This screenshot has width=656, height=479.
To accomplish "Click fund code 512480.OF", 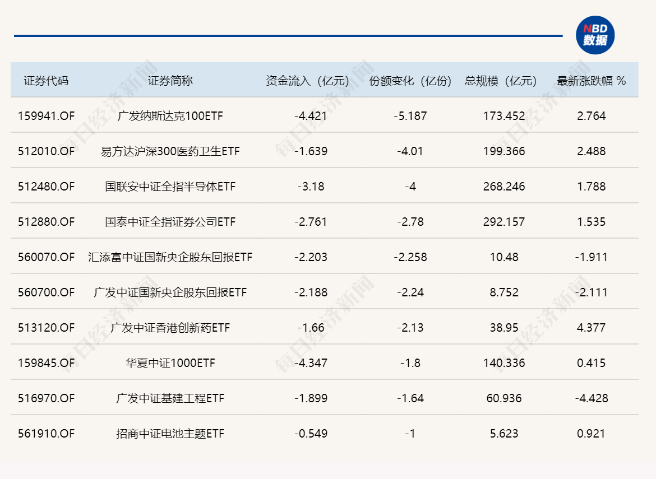I will (x=47, y=187).
